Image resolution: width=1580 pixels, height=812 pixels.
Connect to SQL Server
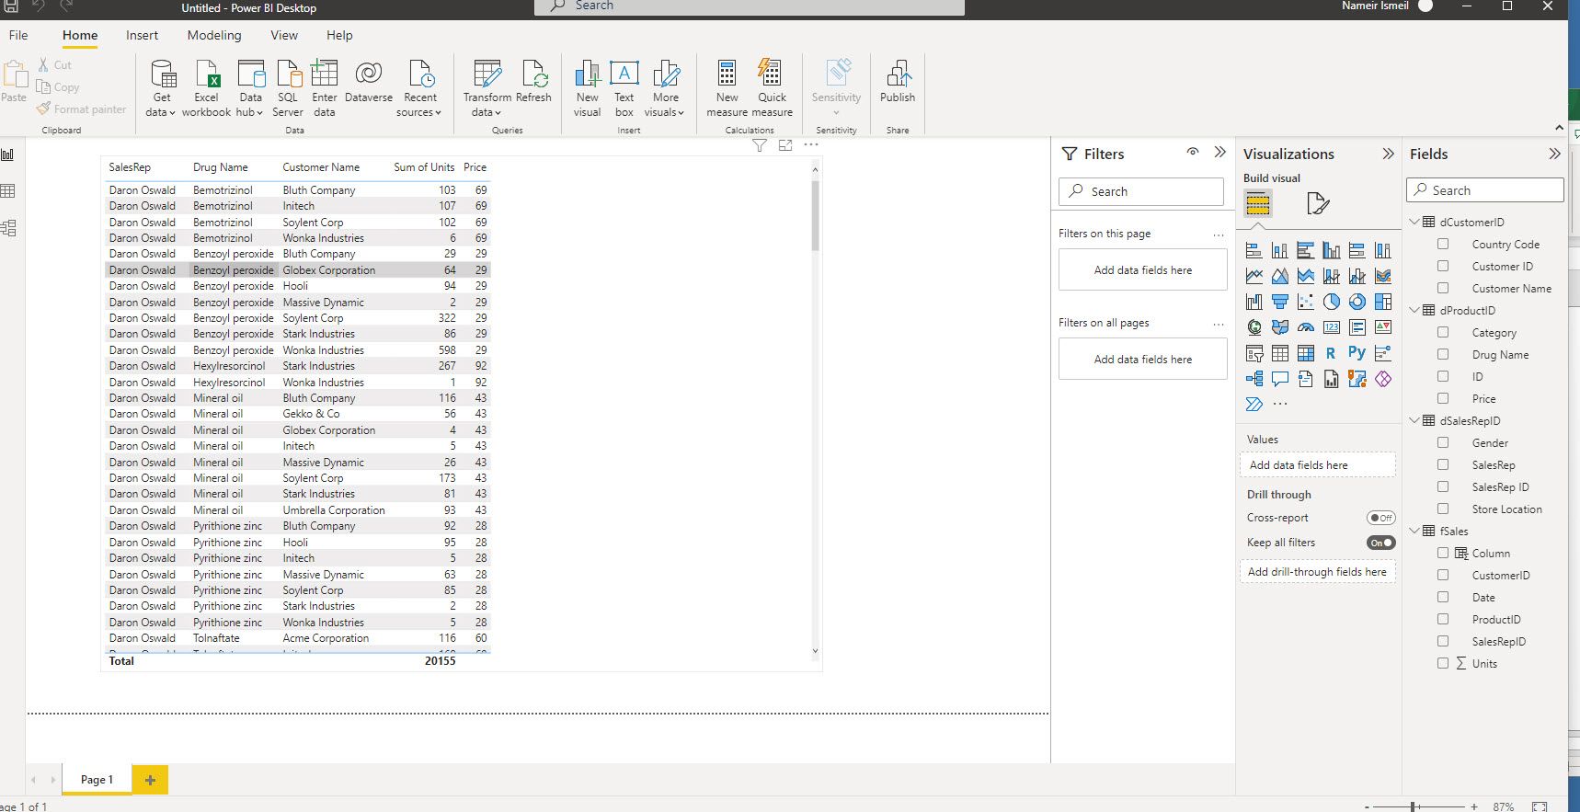pos(288,88)
